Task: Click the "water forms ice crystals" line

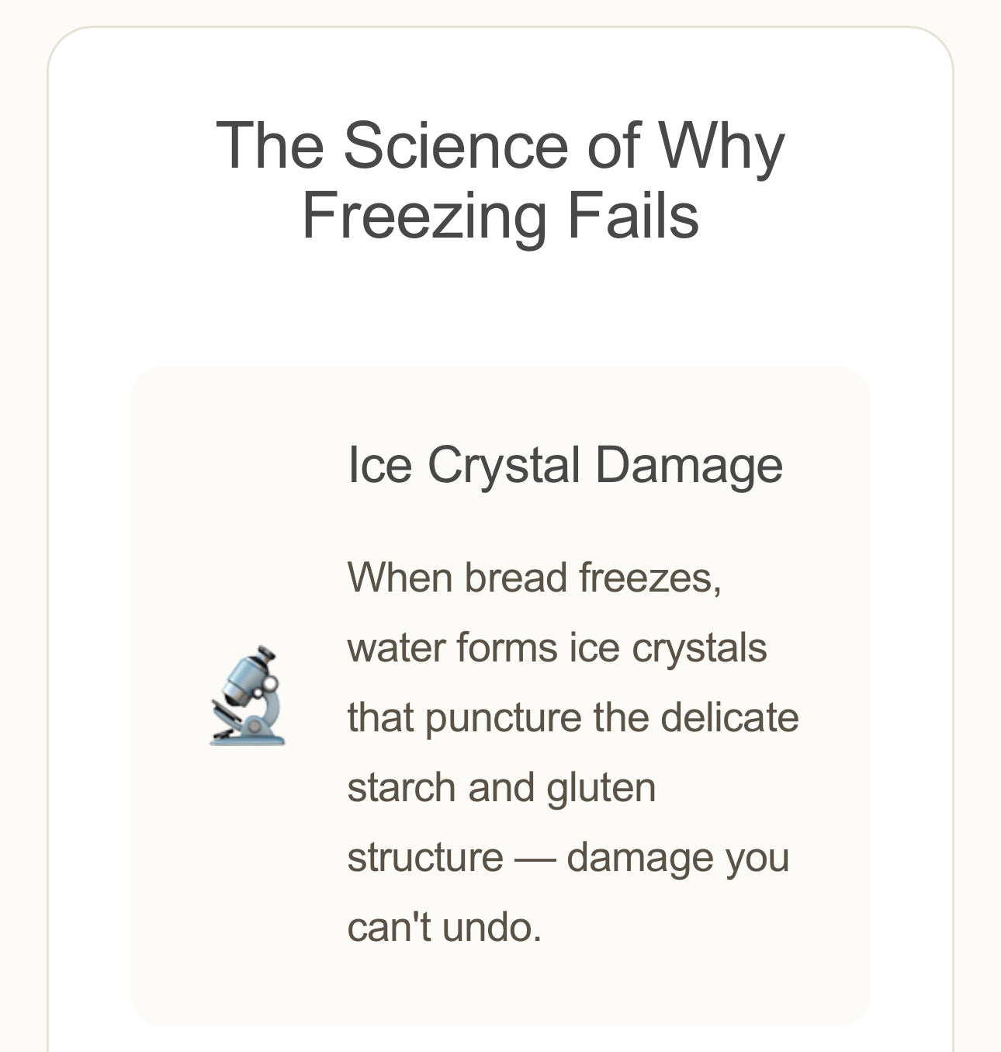Action: pos(556,648)
